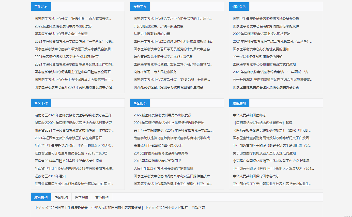Open 2022年医师资格考试网上报名即将开始 notice
Image resolution: width=352 pixels, height=217 pixels.
262,34
